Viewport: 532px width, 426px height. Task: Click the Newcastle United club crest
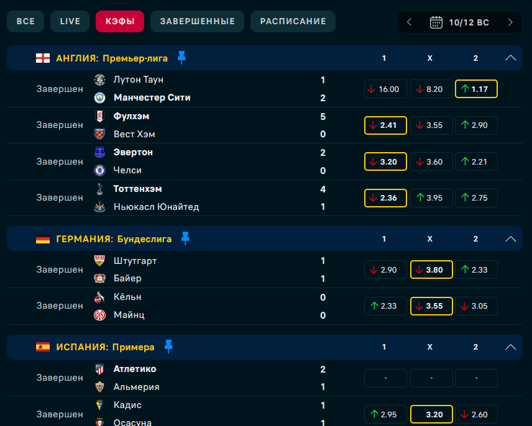99,207
